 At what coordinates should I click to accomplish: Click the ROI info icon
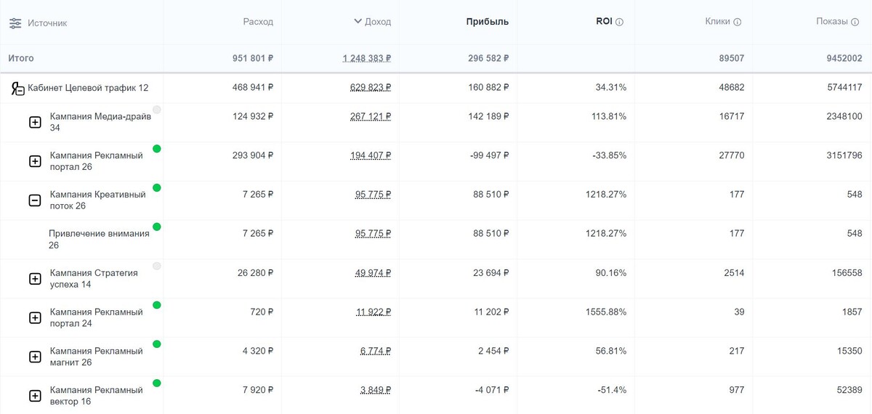620,23
